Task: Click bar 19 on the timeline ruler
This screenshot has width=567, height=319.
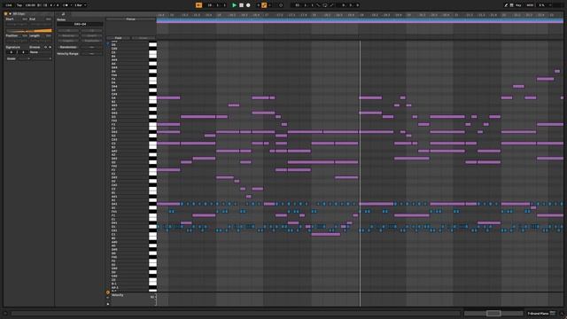Action: pos(361,15)
